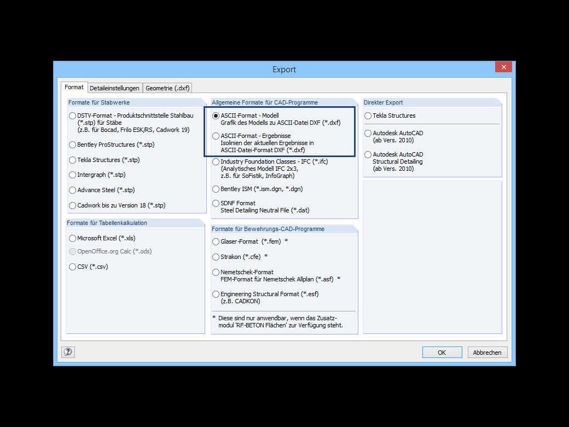Select SDNF Steel Detailing Neutral File
The width and height of the screenshot is (569, 427).
click(216, 203)
